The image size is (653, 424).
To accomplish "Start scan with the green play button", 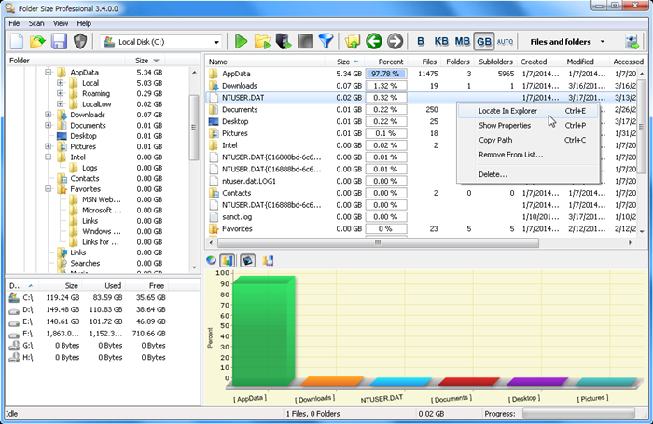I will point(241,42).
